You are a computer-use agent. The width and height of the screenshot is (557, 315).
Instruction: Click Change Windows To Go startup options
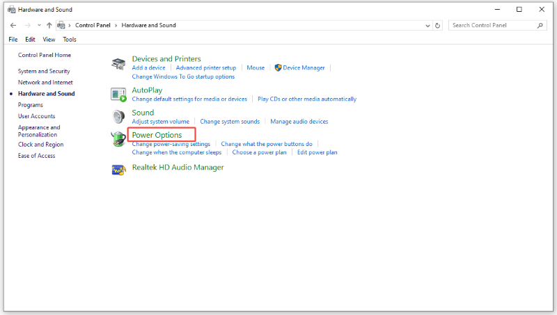183,76
